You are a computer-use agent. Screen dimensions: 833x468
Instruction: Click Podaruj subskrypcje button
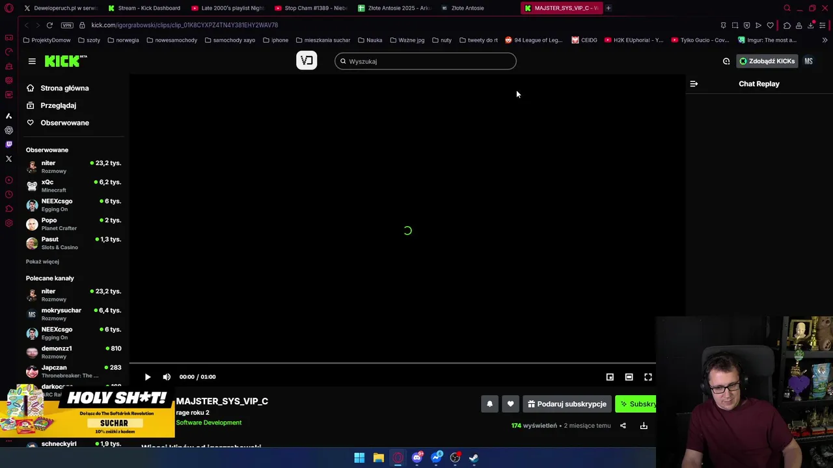point(567,404)
